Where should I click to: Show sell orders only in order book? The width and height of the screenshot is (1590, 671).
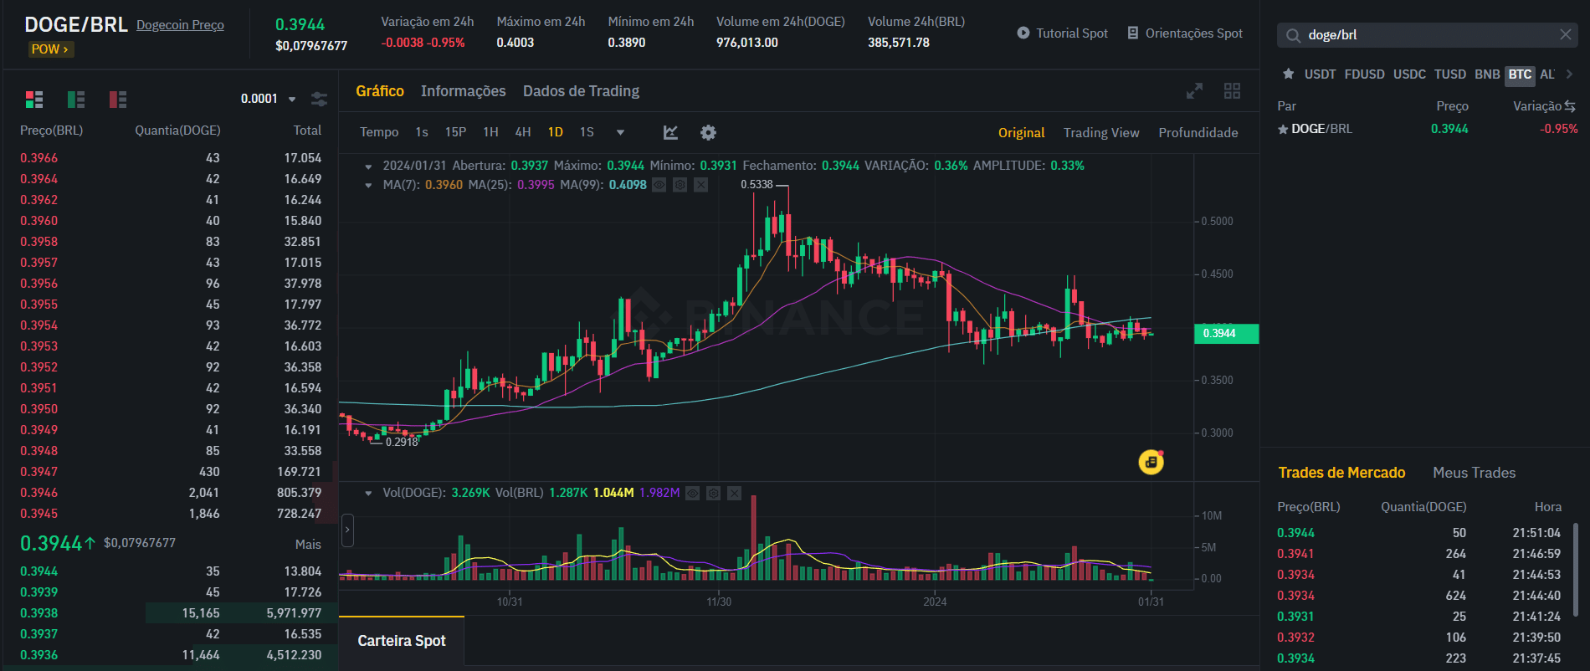[x=118, y=100]
